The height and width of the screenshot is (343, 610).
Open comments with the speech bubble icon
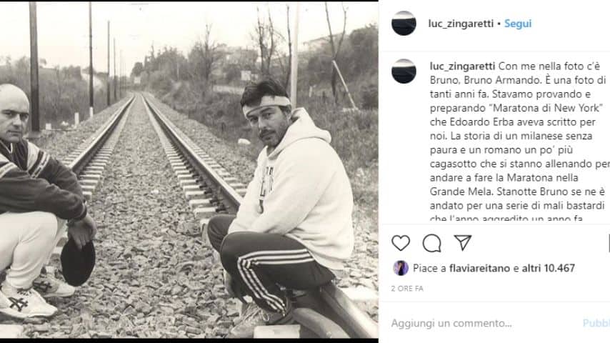tap(432, 243)
